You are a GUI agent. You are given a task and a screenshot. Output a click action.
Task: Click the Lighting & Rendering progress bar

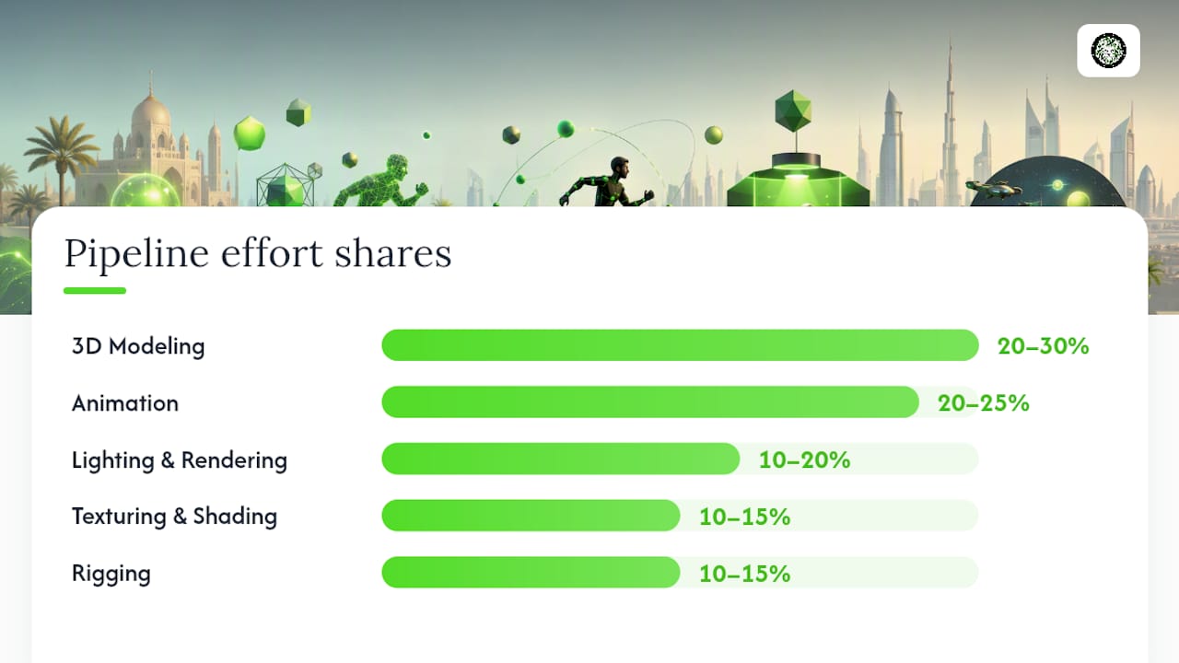tap(680, 459)
